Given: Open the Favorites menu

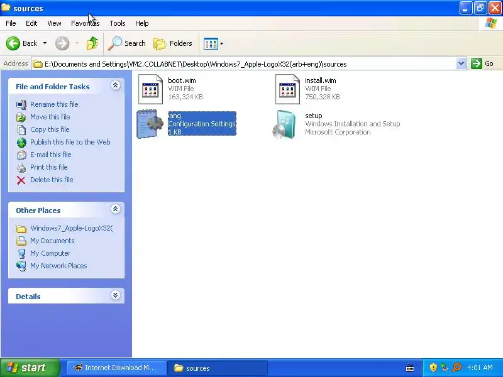Looking at the screenshot, I should (86, 23).
